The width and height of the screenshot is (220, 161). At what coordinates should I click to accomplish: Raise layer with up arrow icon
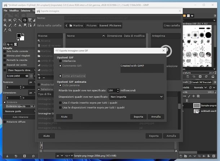click(190, 156)
